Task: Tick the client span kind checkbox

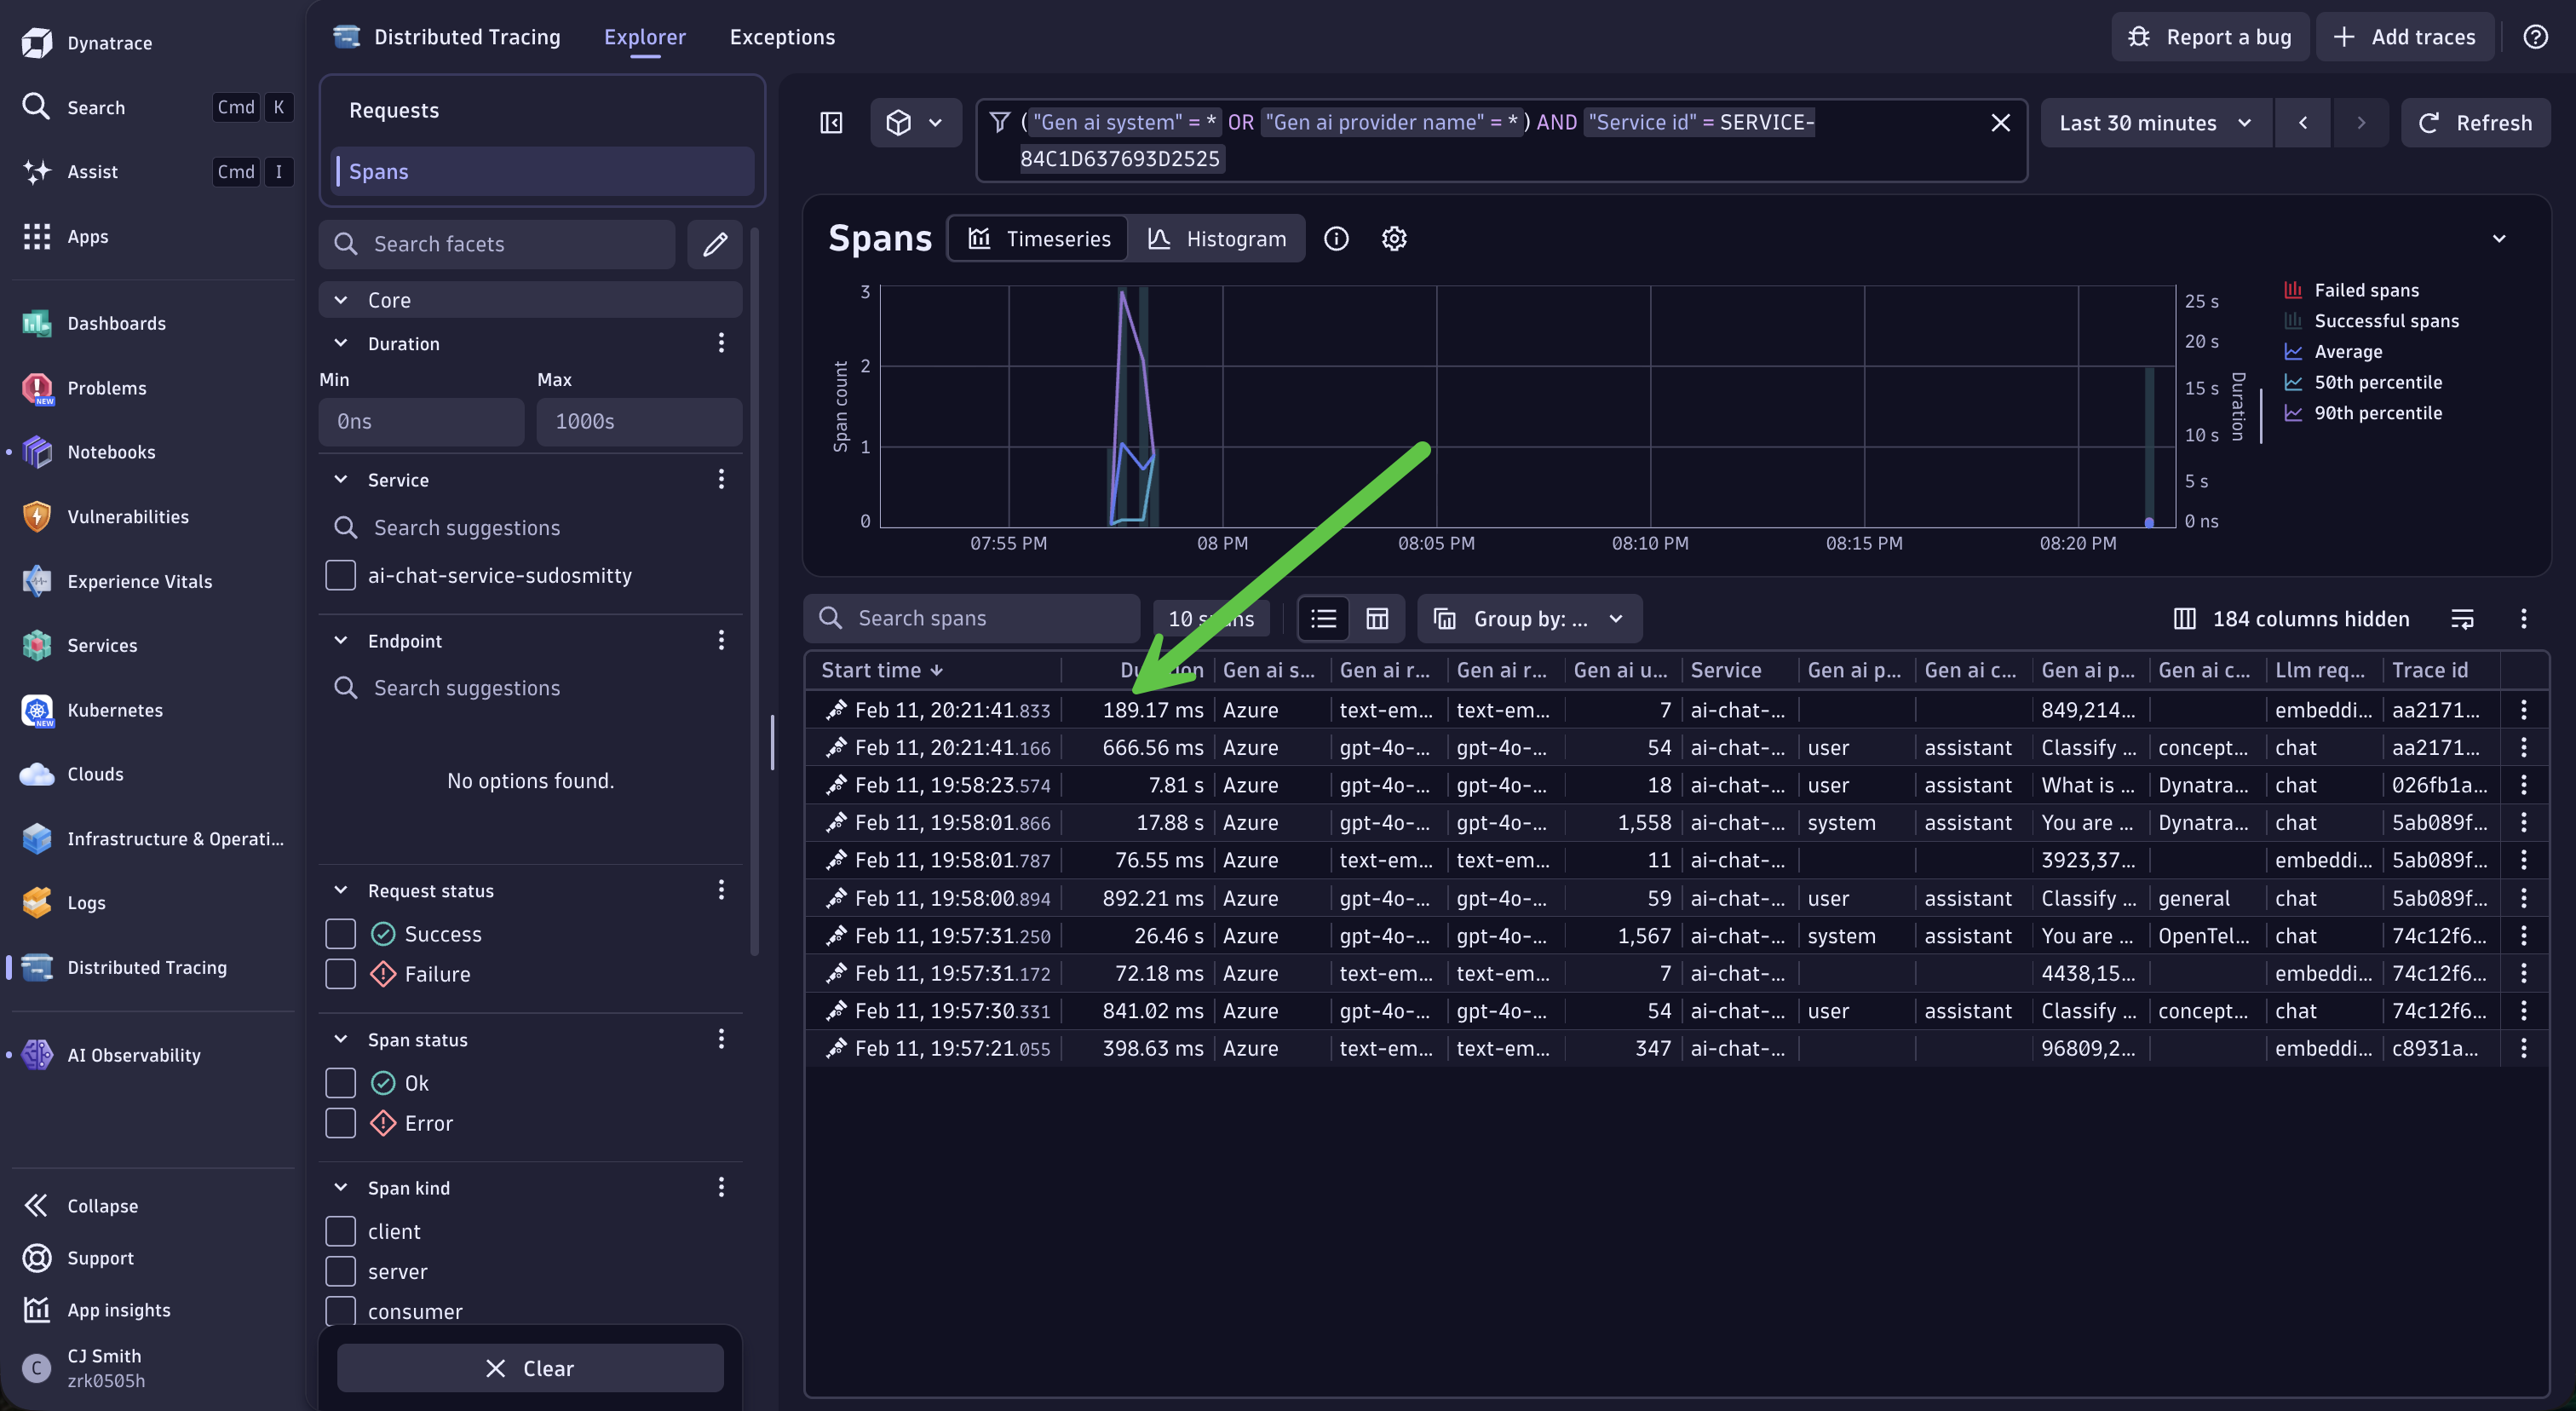Action: [x=341, y=1231]
